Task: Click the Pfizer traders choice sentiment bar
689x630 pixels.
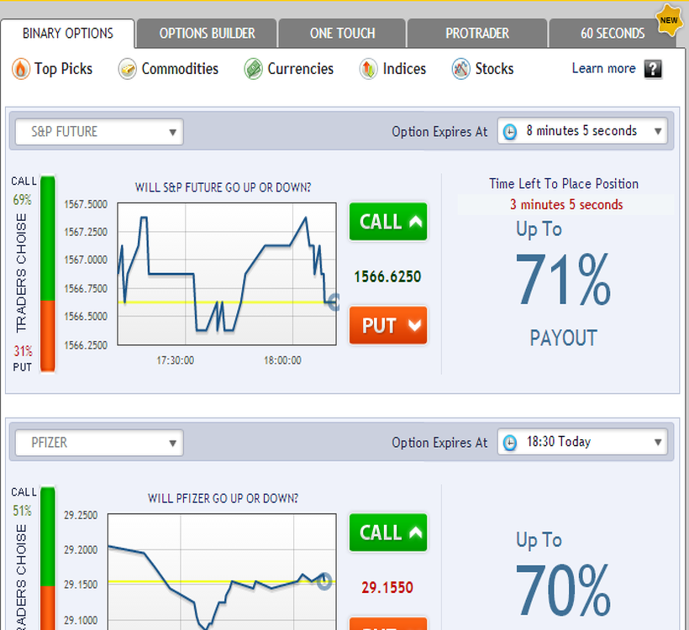Action: coord(48,558)
